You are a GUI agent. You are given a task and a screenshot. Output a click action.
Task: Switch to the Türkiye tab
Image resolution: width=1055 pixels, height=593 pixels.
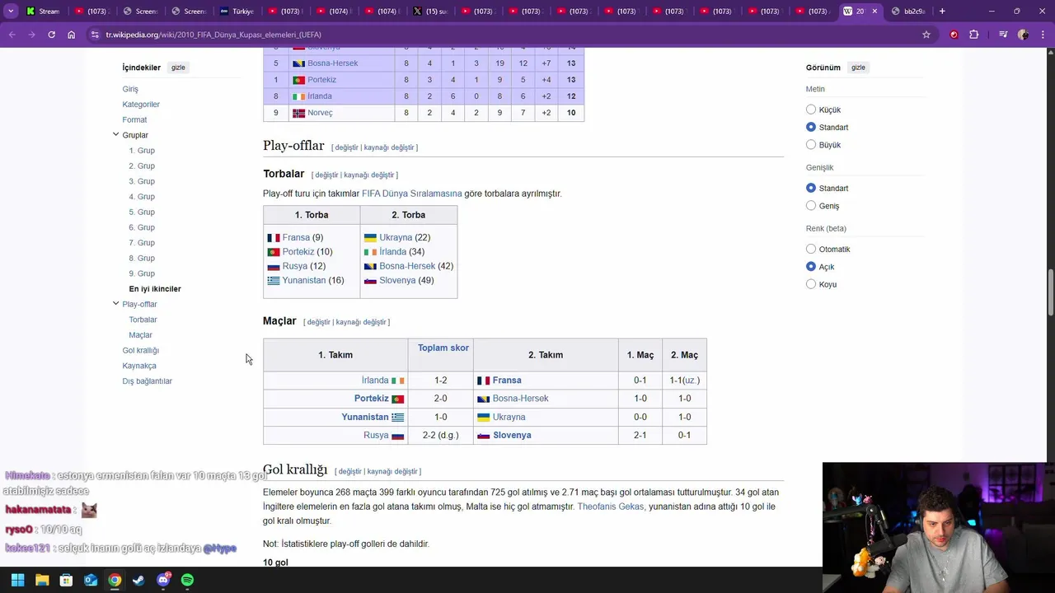pos(237,11)
